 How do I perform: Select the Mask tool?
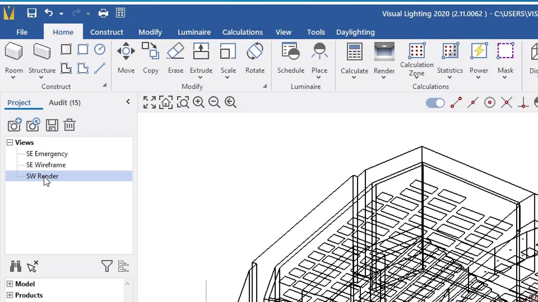[x=505, y=59]
